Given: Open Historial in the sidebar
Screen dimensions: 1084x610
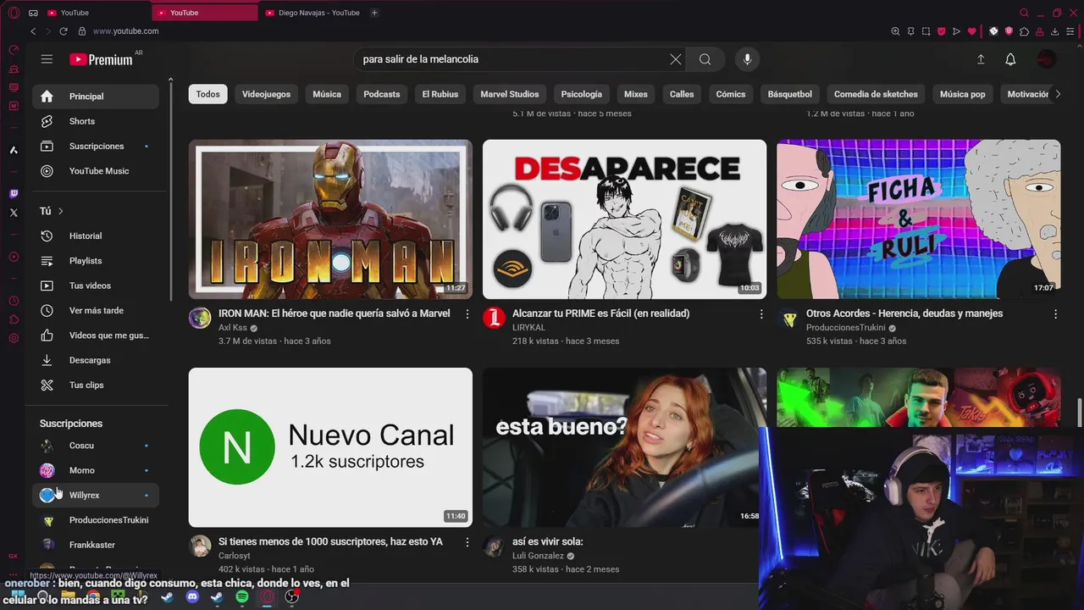Looking at the screenshot, I should pos(96,236).
